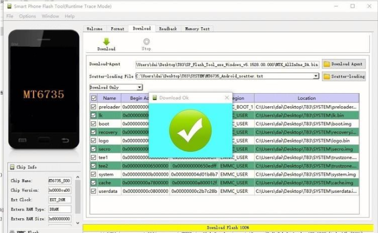Image resolution: width=378 pixels, height=233 pixels.
Task: Click the Chip Info panel icon
Action: 12,167
